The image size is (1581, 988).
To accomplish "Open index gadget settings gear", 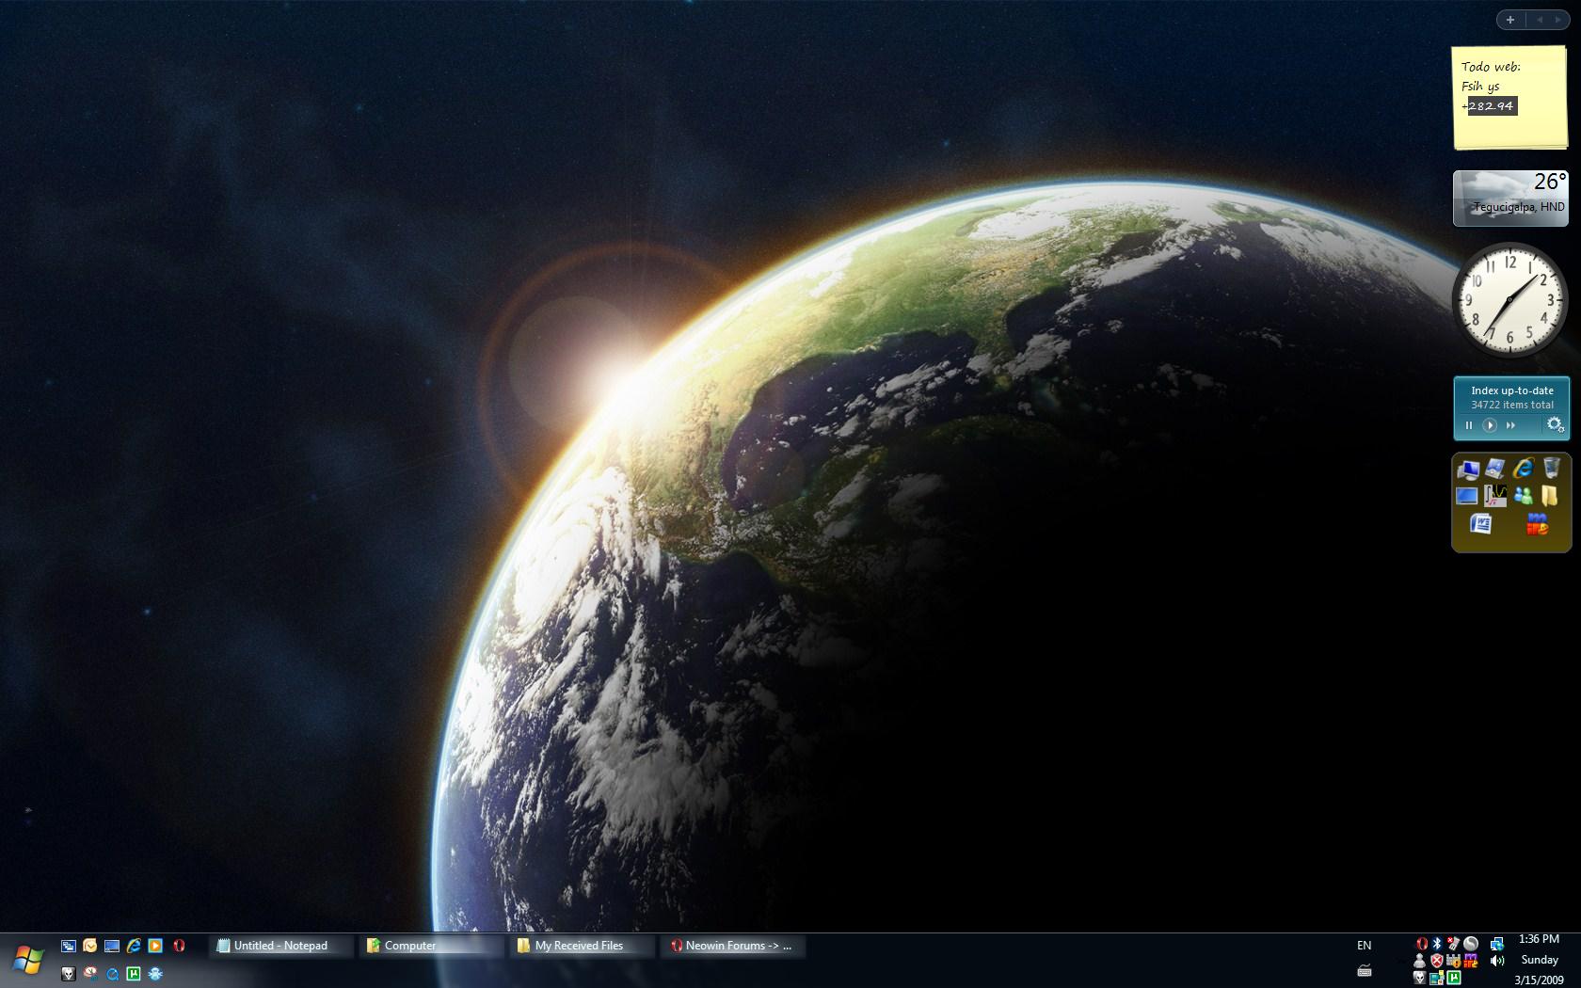I will (1555, 424).
